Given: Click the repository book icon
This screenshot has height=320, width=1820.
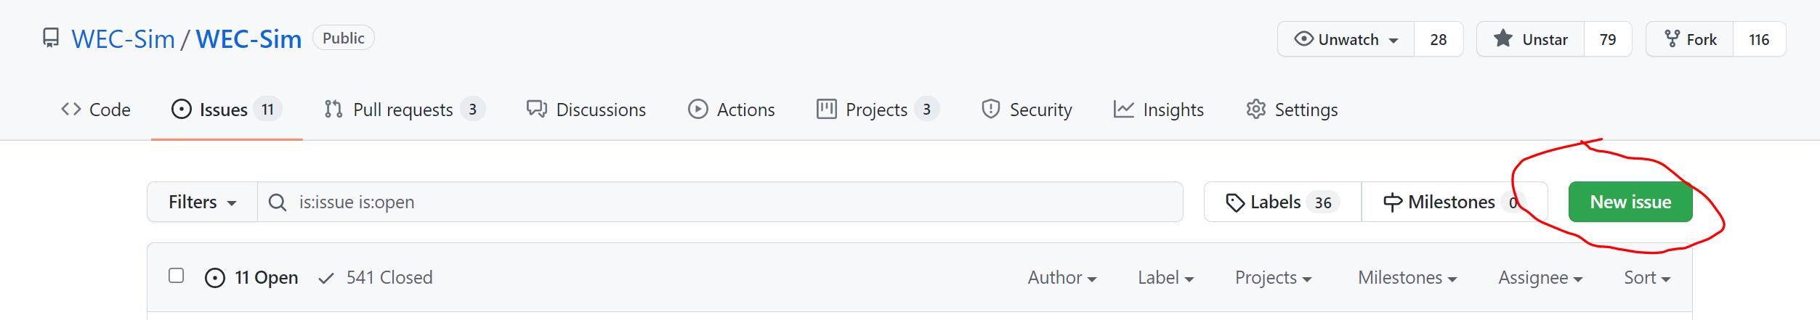Looking at the screenshot, I should tap(51, 38).
